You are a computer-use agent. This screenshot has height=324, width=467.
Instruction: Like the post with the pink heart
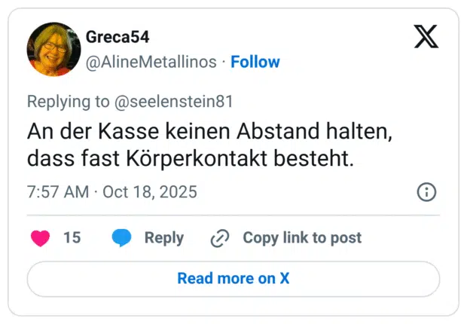40,238
